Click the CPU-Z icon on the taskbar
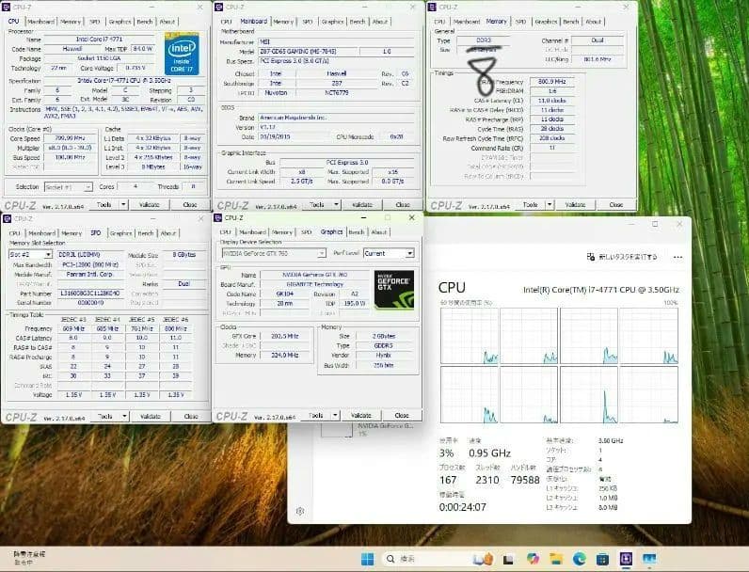Viewport: 749px width, 572px height. coord(626,559)
